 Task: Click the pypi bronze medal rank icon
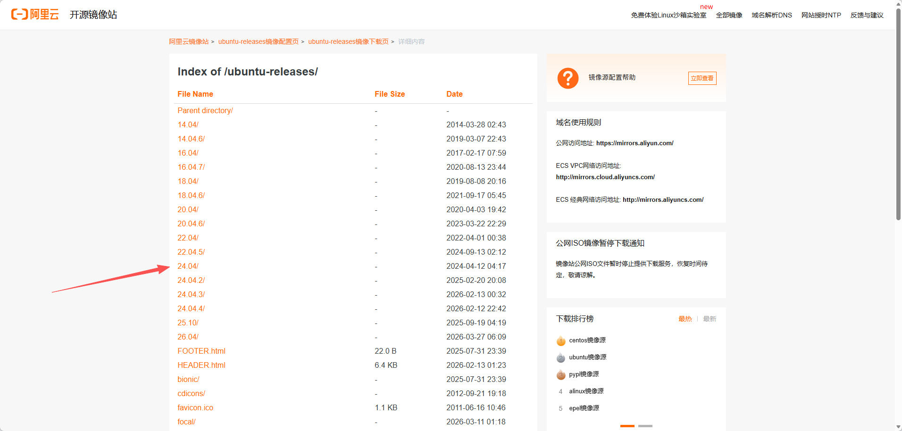pyautogui.click(x=560, y=374)
